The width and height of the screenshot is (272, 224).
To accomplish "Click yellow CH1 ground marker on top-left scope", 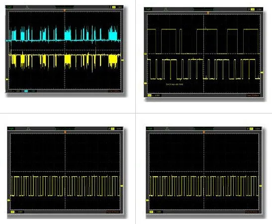I will 7,79.
